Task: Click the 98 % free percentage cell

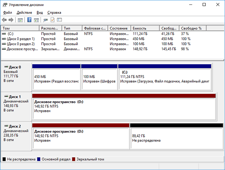Action: (185, 49)
